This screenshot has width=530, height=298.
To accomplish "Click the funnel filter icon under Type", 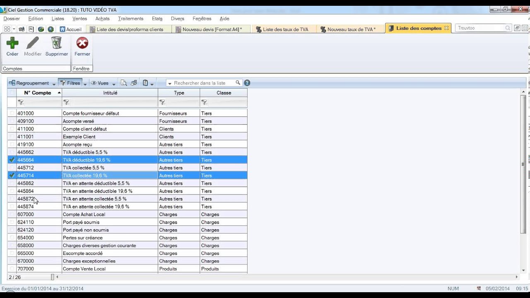I will [x=162, y=102].
